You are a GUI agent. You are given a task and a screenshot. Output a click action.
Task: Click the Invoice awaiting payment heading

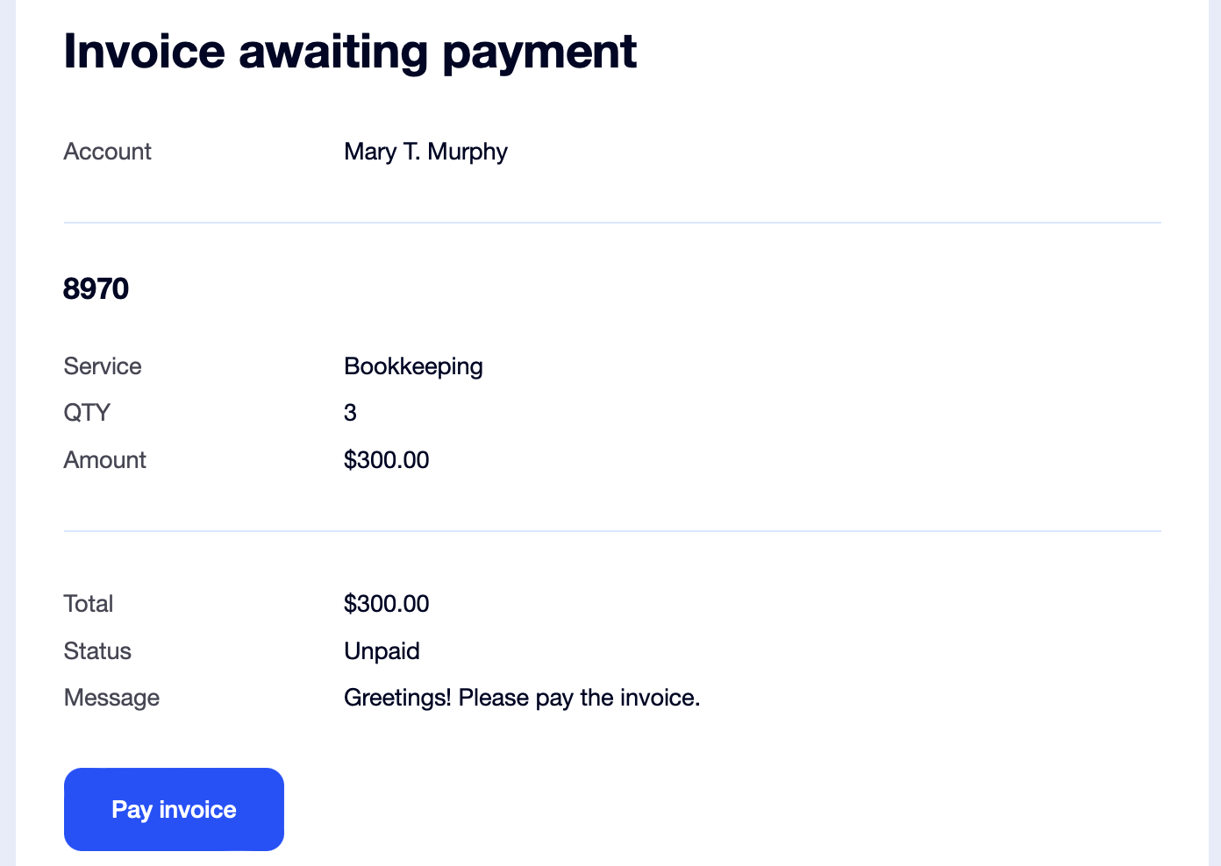(350, 51)
